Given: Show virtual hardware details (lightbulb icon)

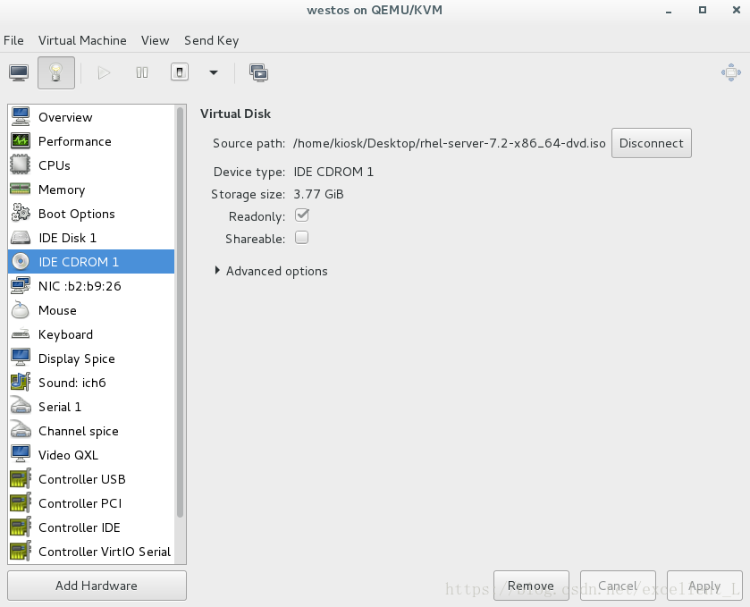Looking at the screenshot, I should 56,72.
